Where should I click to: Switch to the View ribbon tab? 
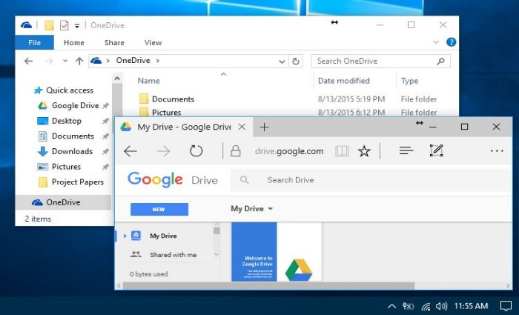pos(153,43)
